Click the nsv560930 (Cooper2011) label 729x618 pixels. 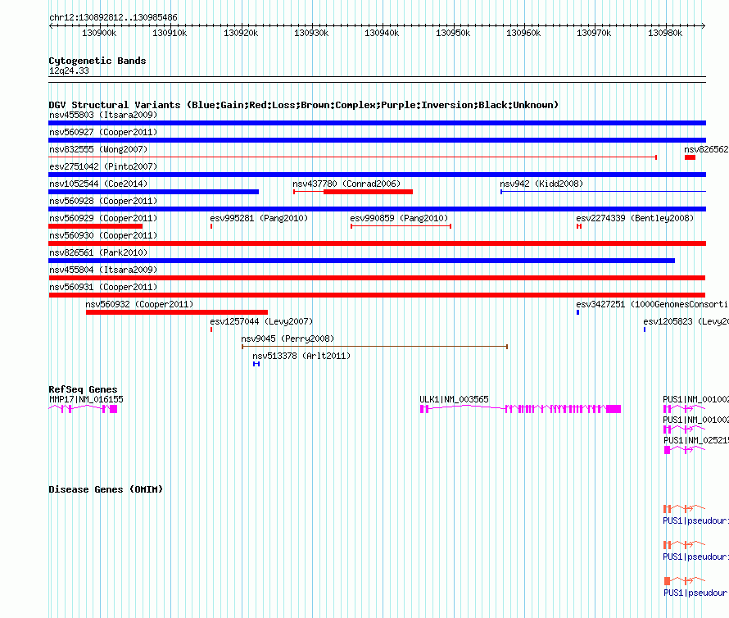tap(103, 235)
